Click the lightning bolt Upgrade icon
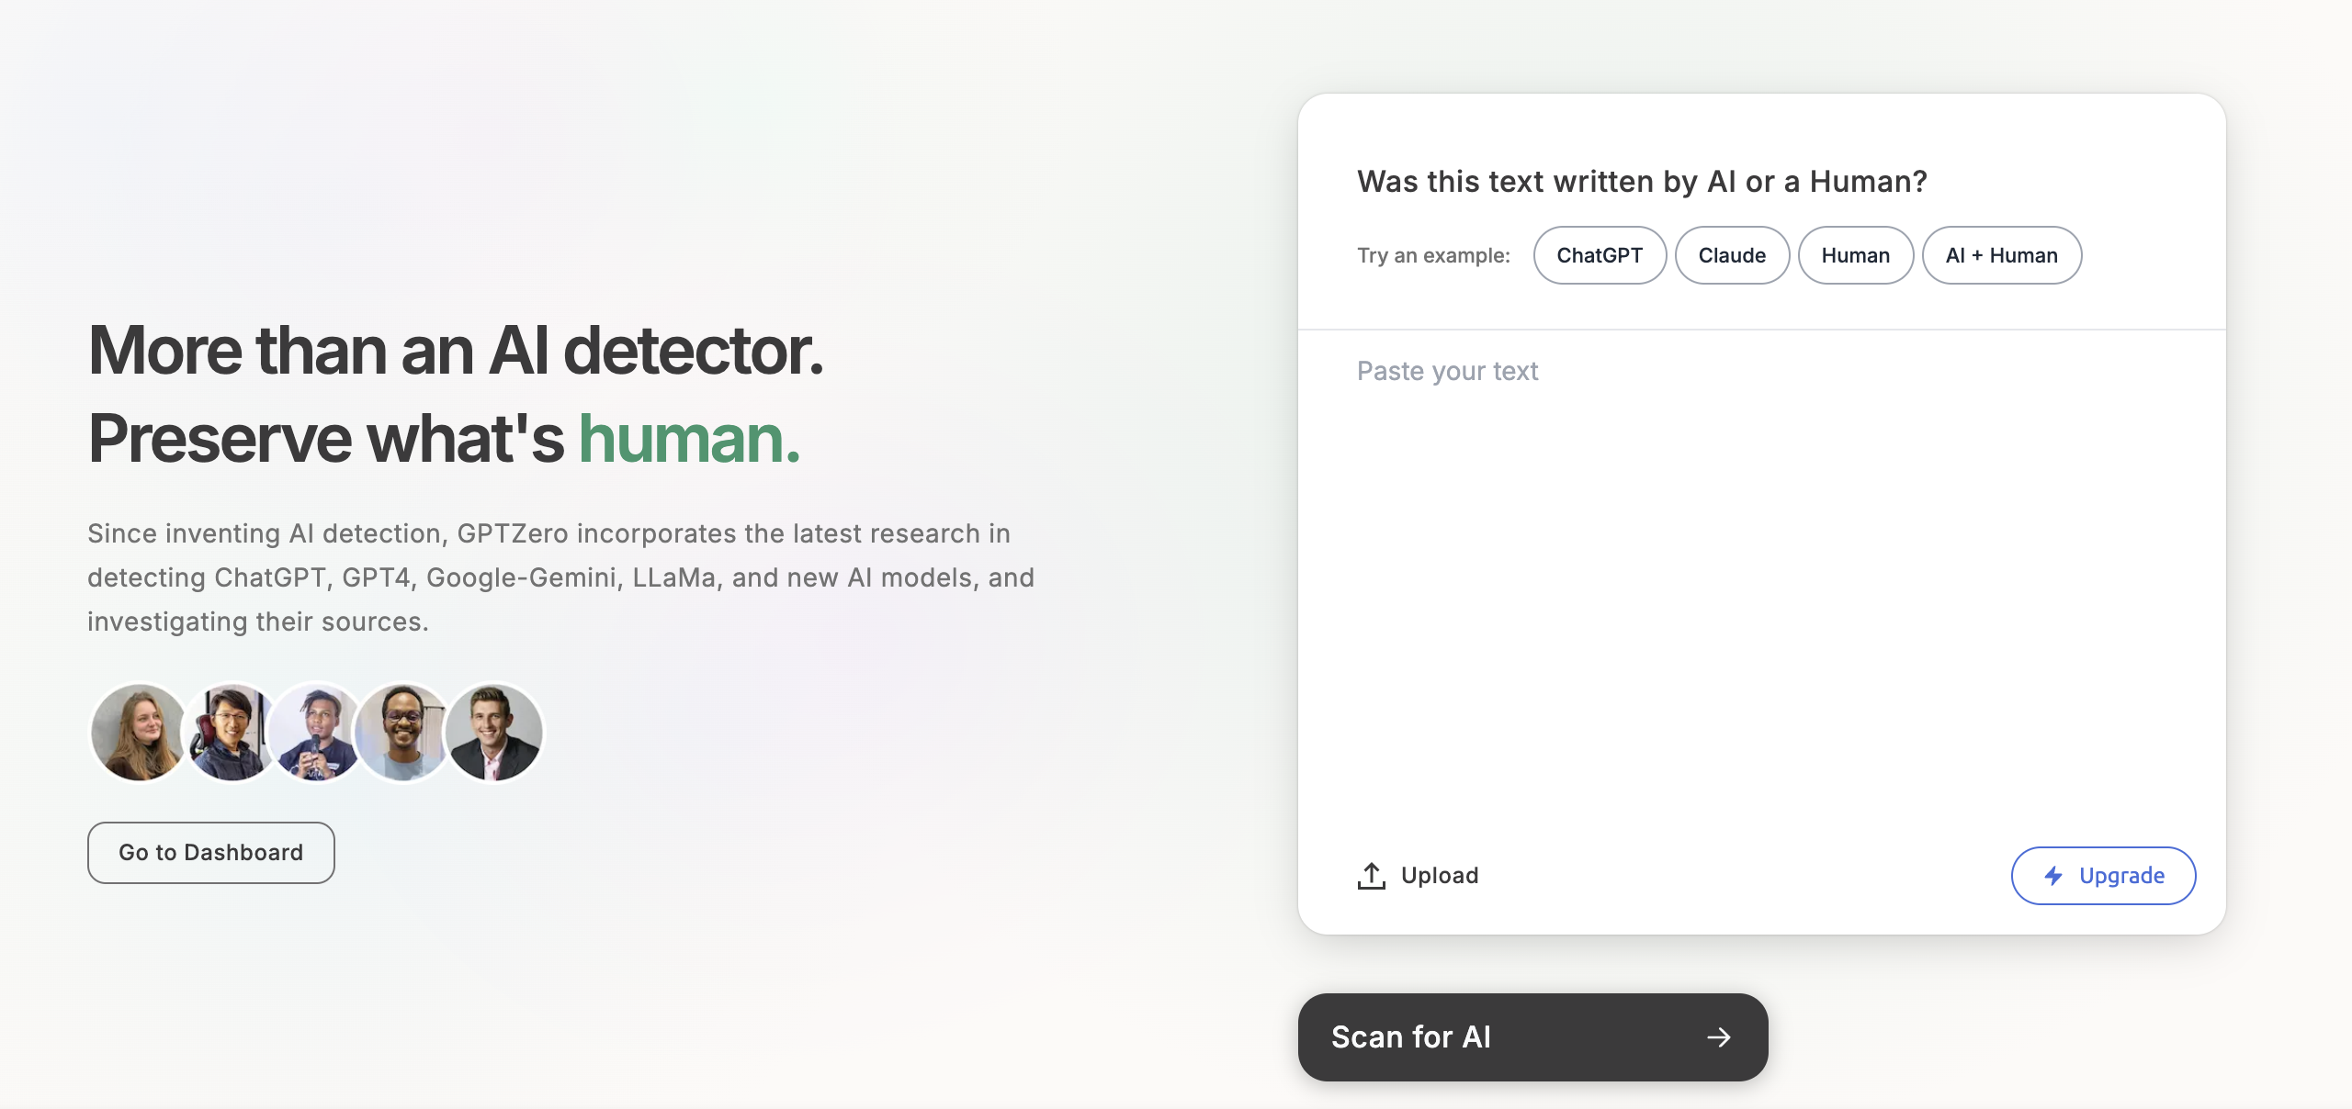The image size is (2352, 1109). point(2053,876)
